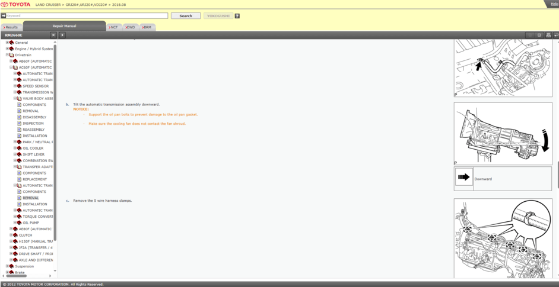Click the print icon in document toolbar
The width and height of the screenshot is (559, 287).
tap(549, 36)
